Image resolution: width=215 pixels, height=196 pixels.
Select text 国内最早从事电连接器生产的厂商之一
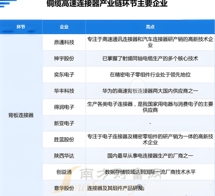pos(150,156)
